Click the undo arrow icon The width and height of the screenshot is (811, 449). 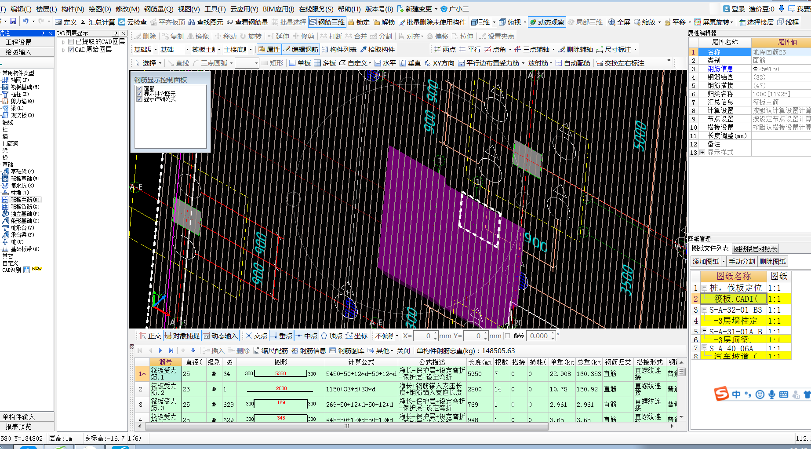tap(26, 22)
